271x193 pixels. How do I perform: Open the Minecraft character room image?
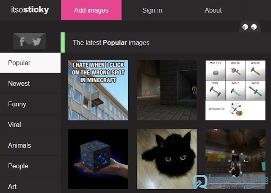coord(235,159)
